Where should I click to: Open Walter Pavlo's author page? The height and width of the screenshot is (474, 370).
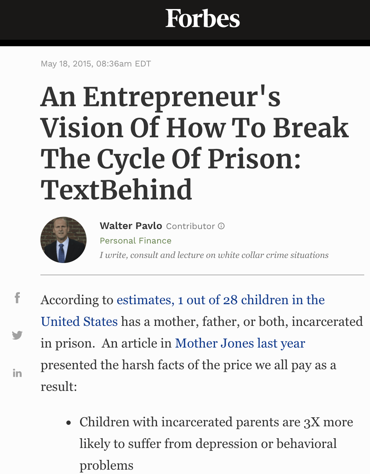point(131,226)
